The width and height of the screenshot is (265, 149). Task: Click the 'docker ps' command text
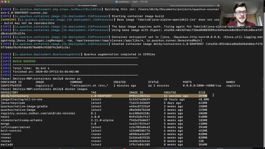tap(73, 79)
